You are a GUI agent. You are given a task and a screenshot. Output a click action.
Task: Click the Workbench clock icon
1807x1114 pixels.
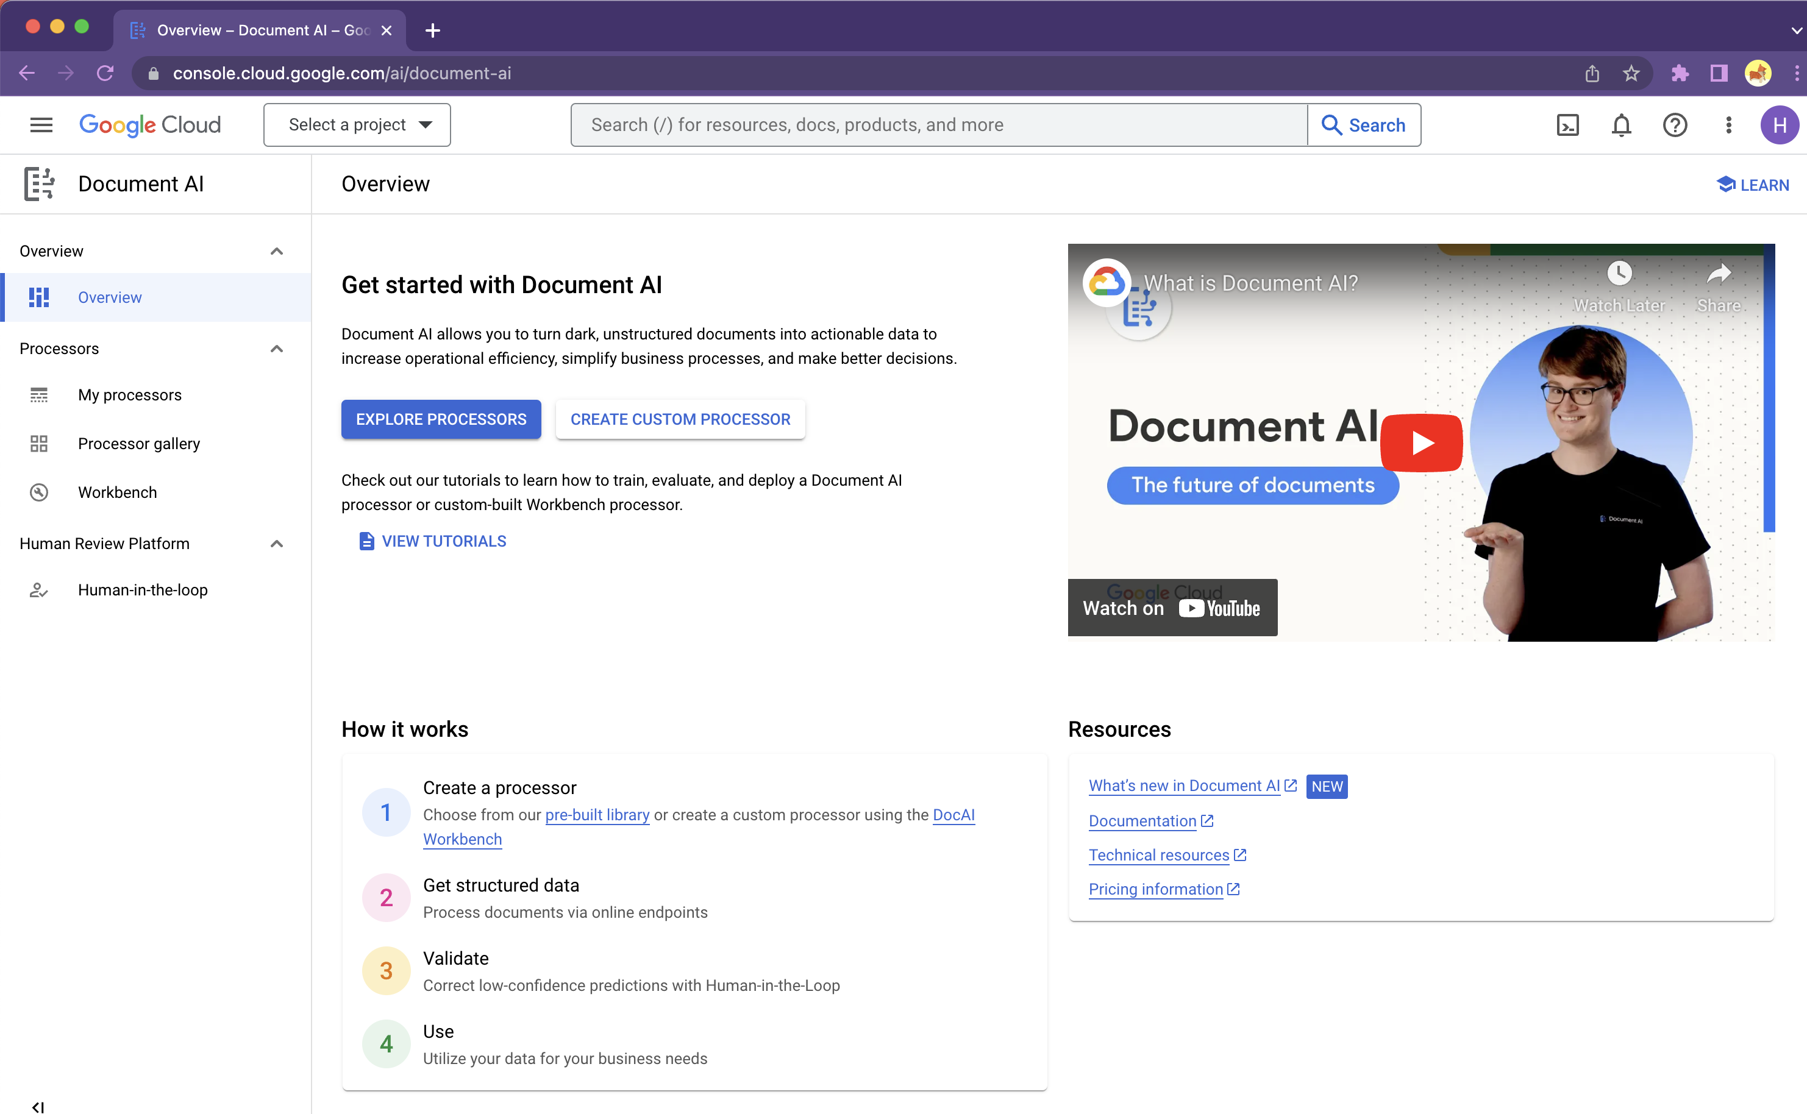click(39, 492)
